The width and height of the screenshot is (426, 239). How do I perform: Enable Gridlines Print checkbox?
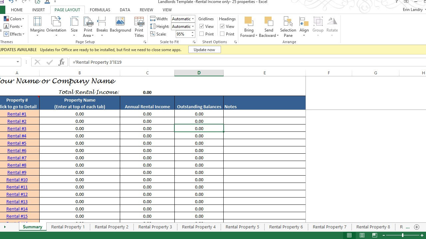pyautogui.click(x=202, y=34)
